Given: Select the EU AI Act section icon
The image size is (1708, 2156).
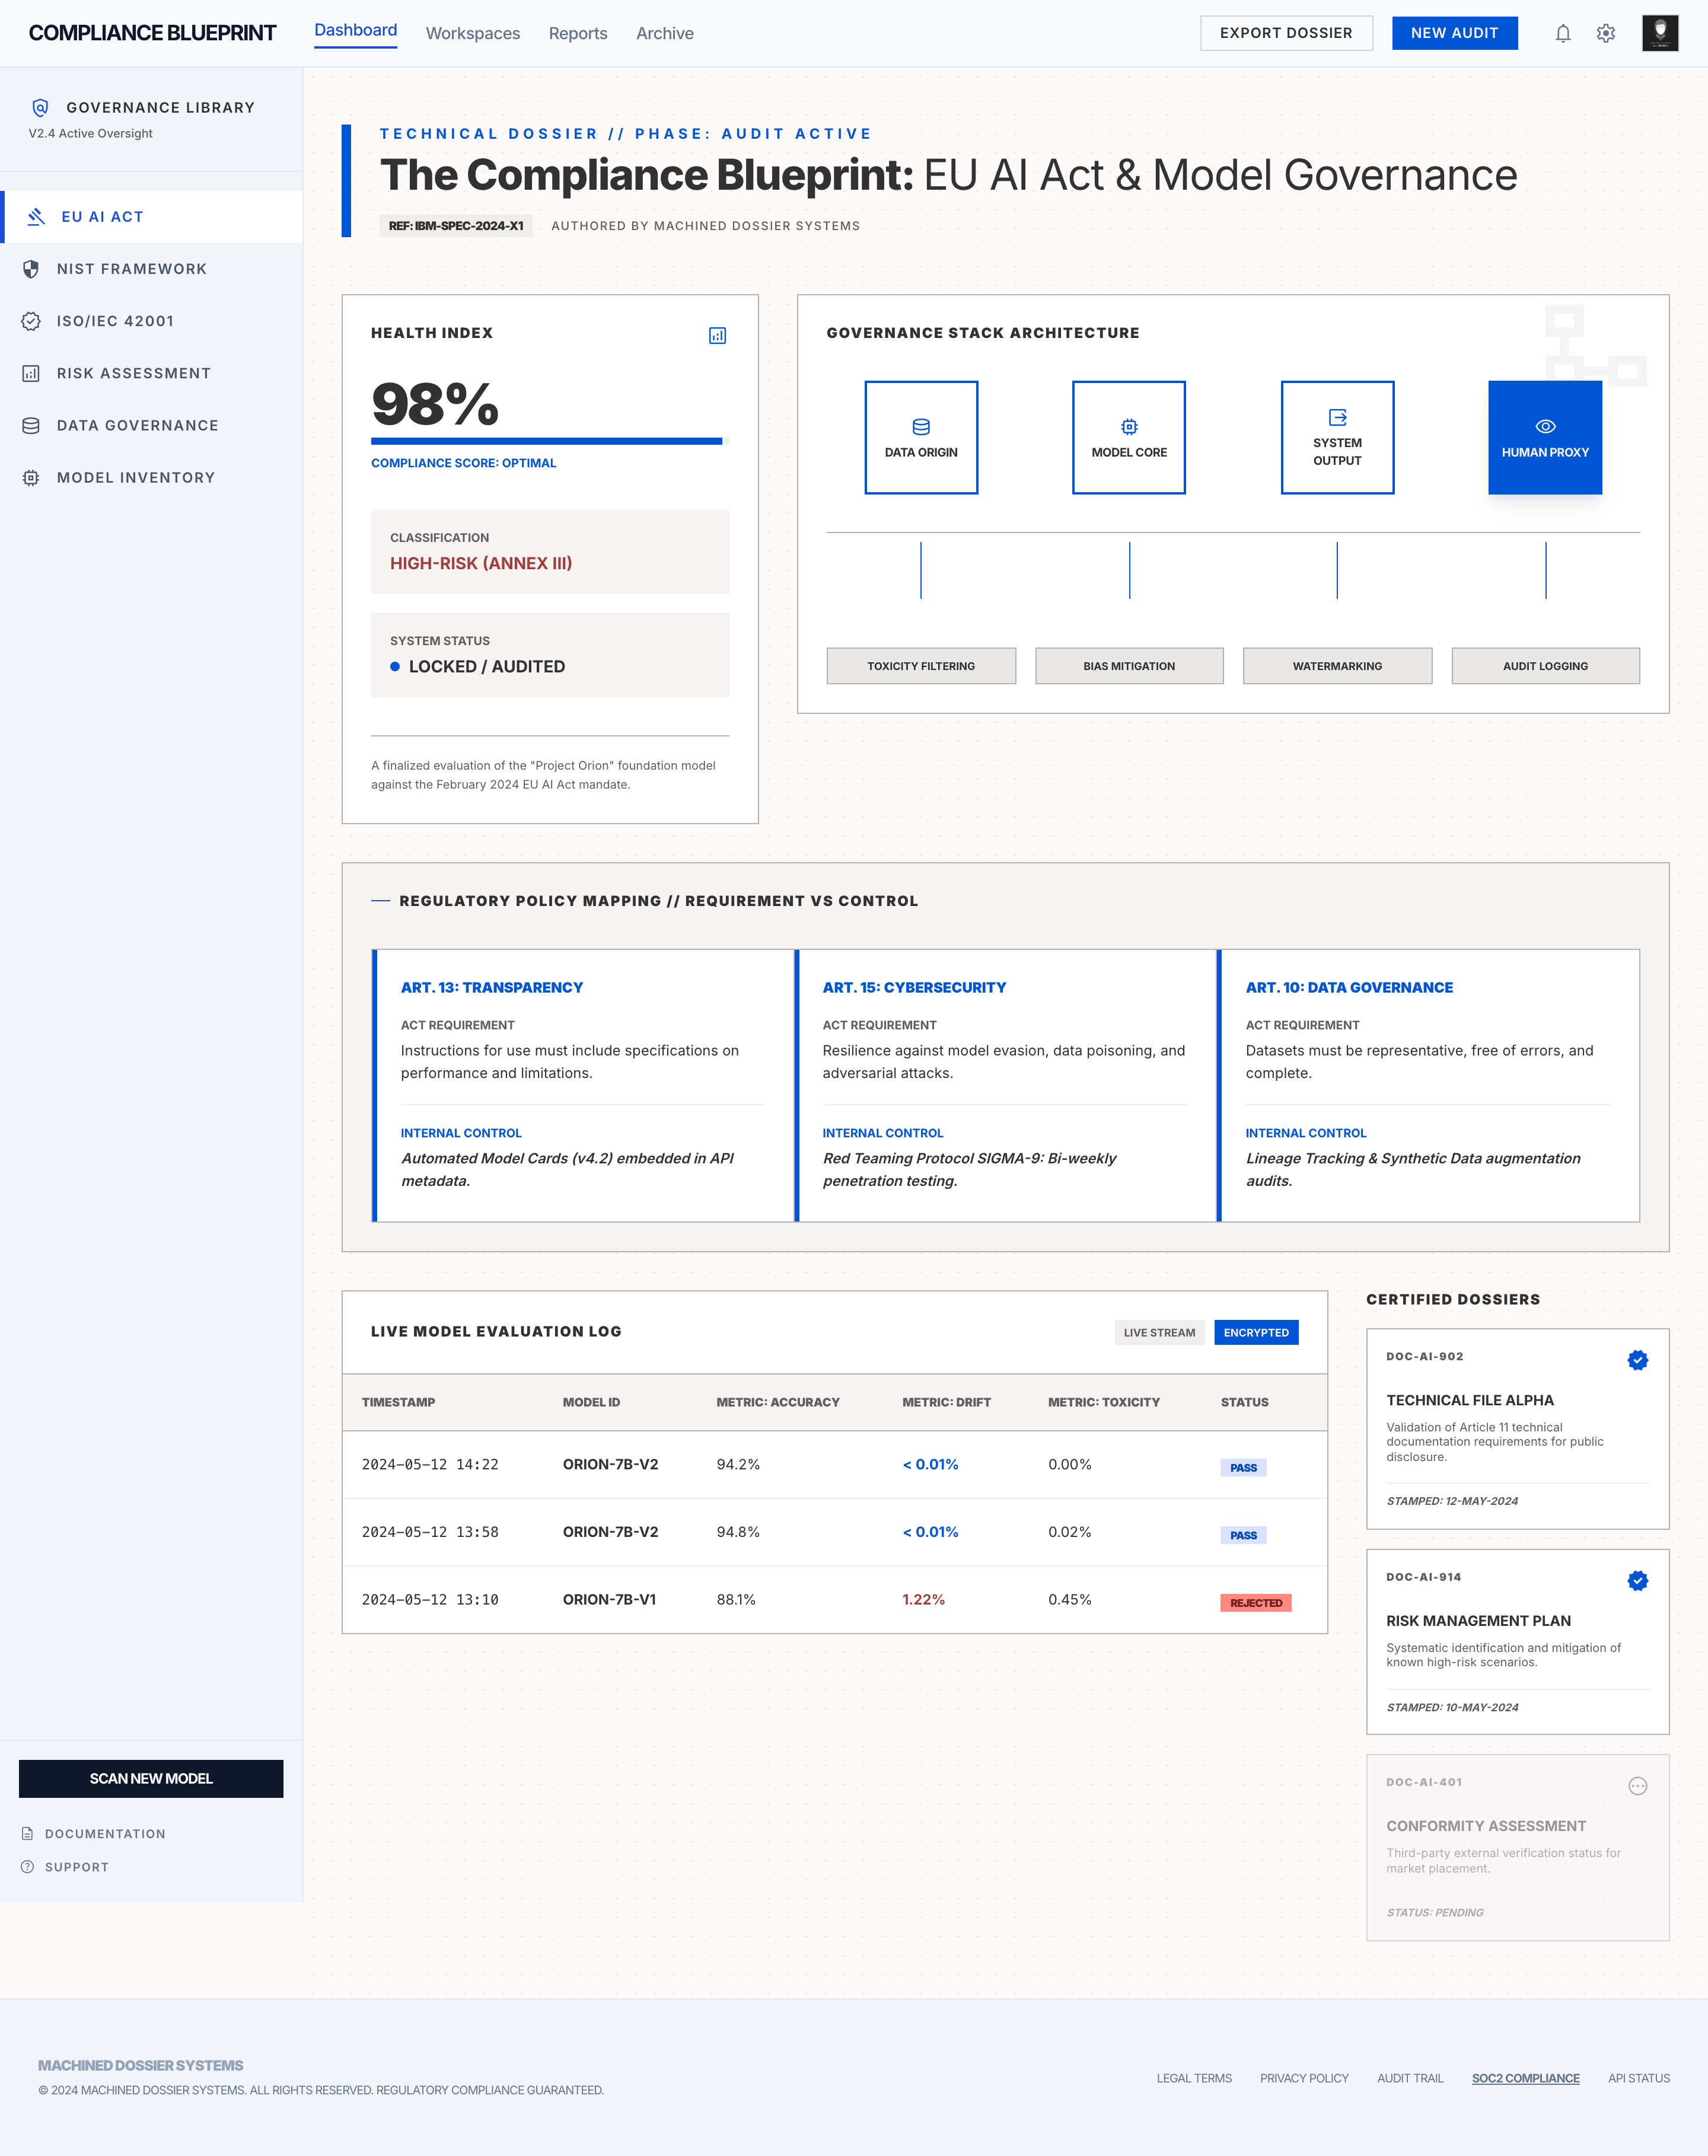Looking at the screenshot, I should [36, 216].
